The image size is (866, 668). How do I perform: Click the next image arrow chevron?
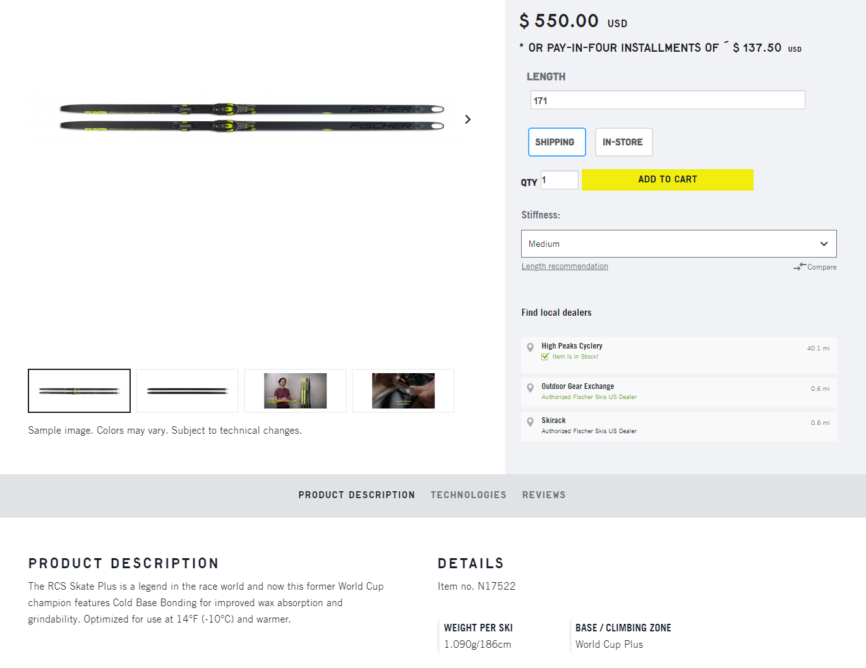coord(467,119)
